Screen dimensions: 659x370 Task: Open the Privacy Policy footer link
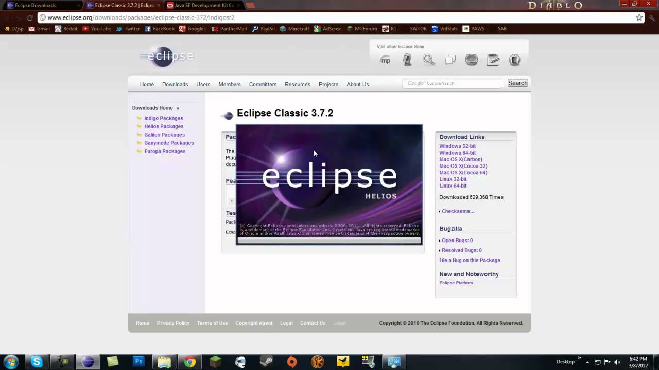pos(173,323)
